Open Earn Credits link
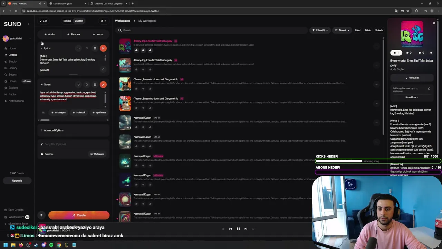Image resolution: width=442 pixels, height=249 pixels. 16,210
